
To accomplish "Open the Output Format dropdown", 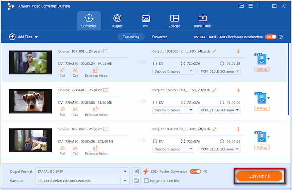I will pyautogui.click(x=83, y=172).
